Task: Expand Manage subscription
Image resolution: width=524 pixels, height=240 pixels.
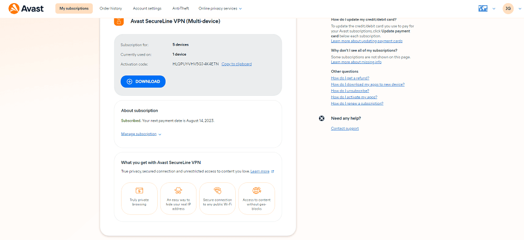Action: 141,134
